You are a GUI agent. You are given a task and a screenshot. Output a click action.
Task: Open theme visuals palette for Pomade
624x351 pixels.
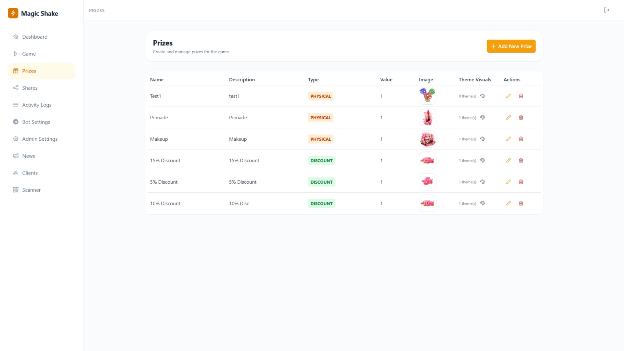click(x=483, y=118)
